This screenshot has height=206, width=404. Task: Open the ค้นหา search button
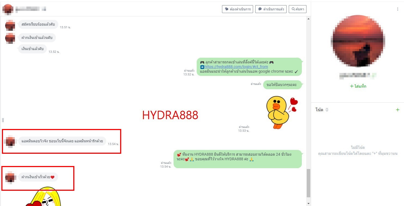[297, 9]
